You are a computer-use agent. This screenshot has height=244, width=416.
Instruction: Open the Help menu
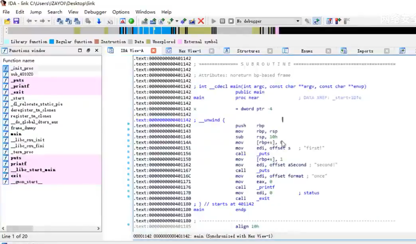coord(166,12)
